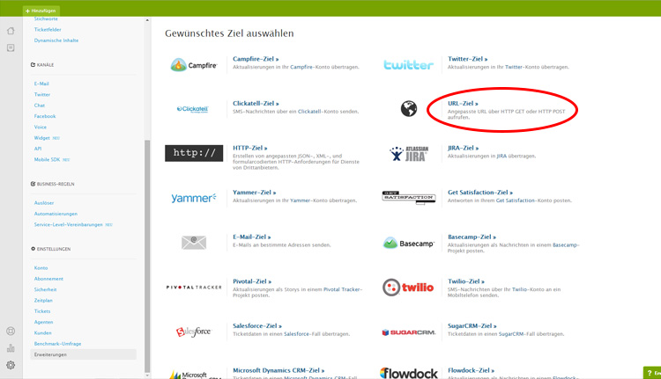Click the Twilio logo icon
Viewport: 661px width, 379px height.
[408, 288]
